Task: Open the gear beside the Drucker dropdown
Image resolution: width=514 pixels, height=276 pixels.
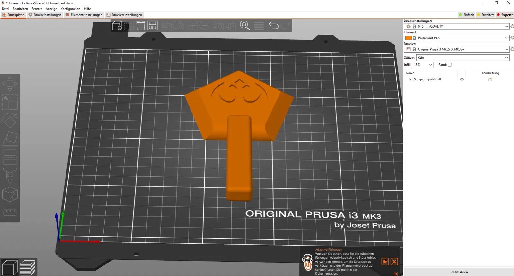Action: point(512,49)
